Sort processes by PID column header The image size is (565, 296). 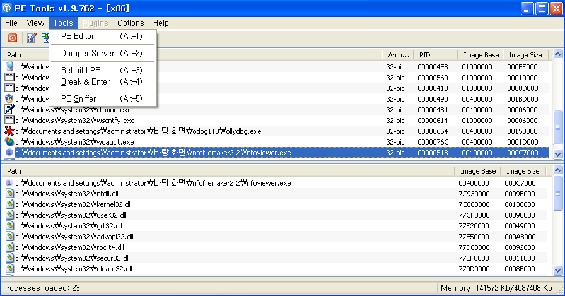point(436,55)
